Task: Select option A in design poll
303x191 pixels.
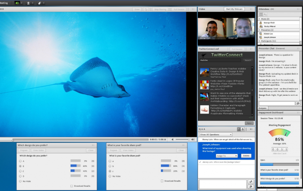Action: click(20, 161)
